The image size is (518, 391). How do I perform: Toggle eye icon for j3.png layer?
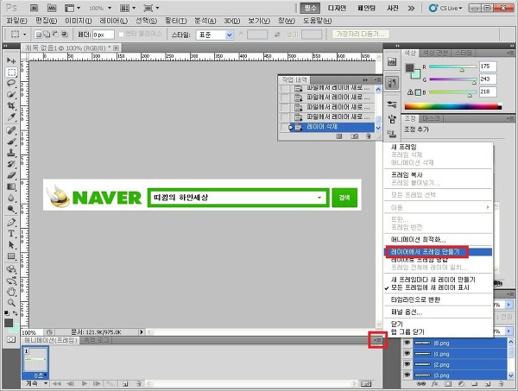(x=407, y=375)
